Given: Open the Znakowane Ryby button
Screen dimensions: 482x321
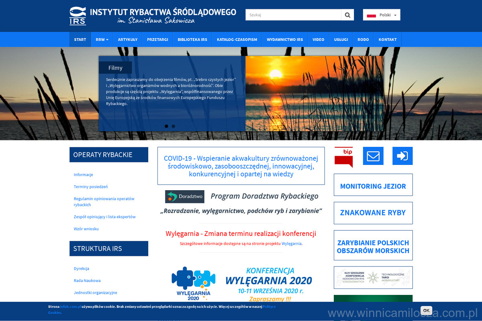Looking at the screenshot, I should [373, 213].
